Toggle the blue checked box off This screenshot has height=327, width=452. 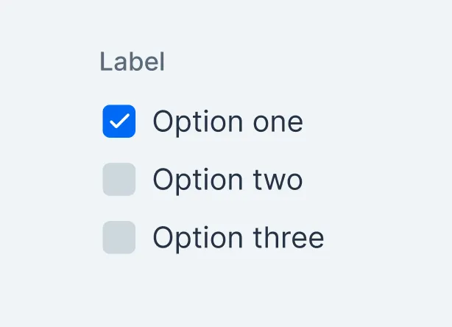[119, 122]
